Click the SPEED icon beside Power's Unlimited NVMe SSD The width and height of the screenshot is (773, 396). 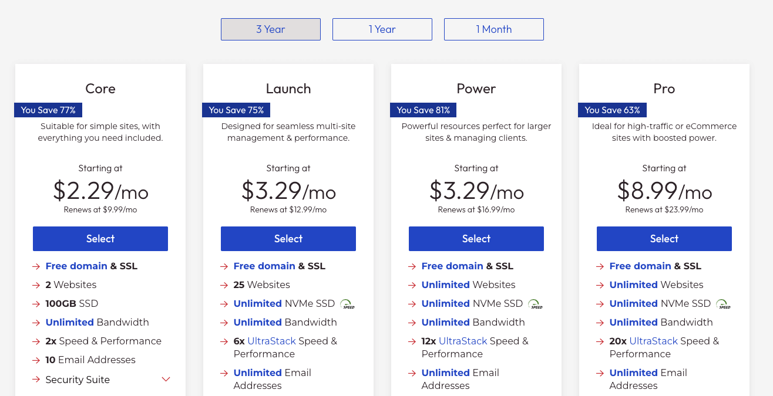click(535, 304)
